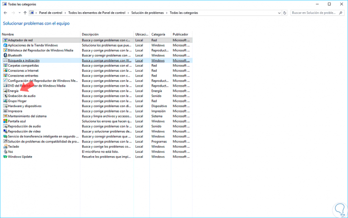Click the Configuración del Reproductor icon
Screen dimensions: 348x218
pos(5,81)
